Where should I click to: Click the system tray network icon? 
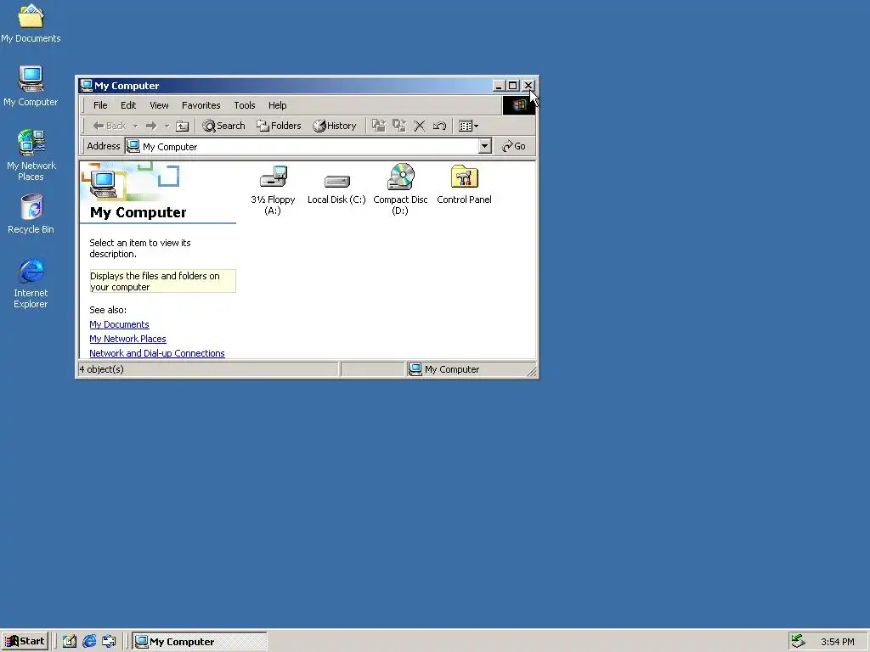pyautogui.click(x=798, y=641)
